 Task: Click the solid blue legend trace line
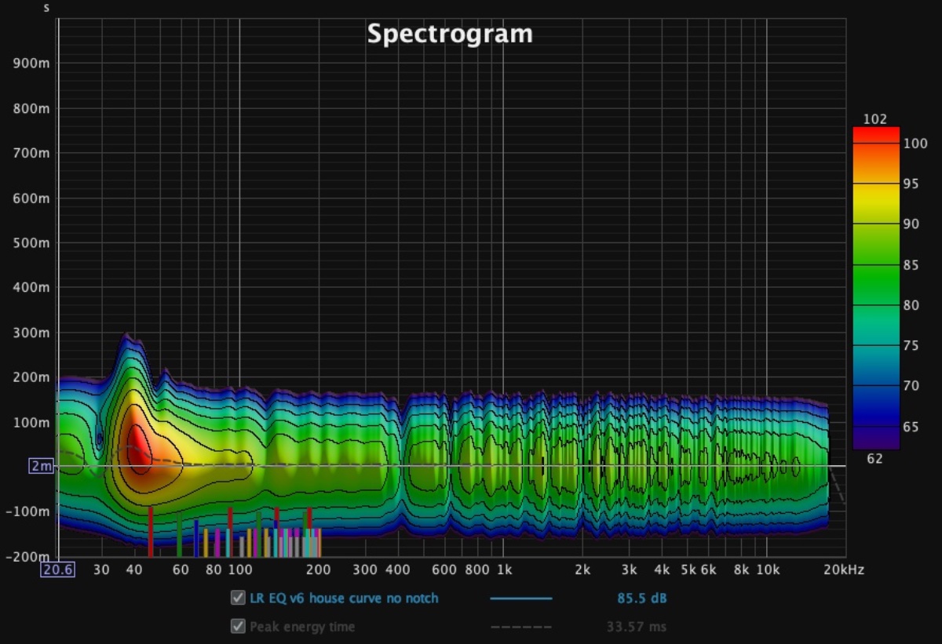[520, 599]
